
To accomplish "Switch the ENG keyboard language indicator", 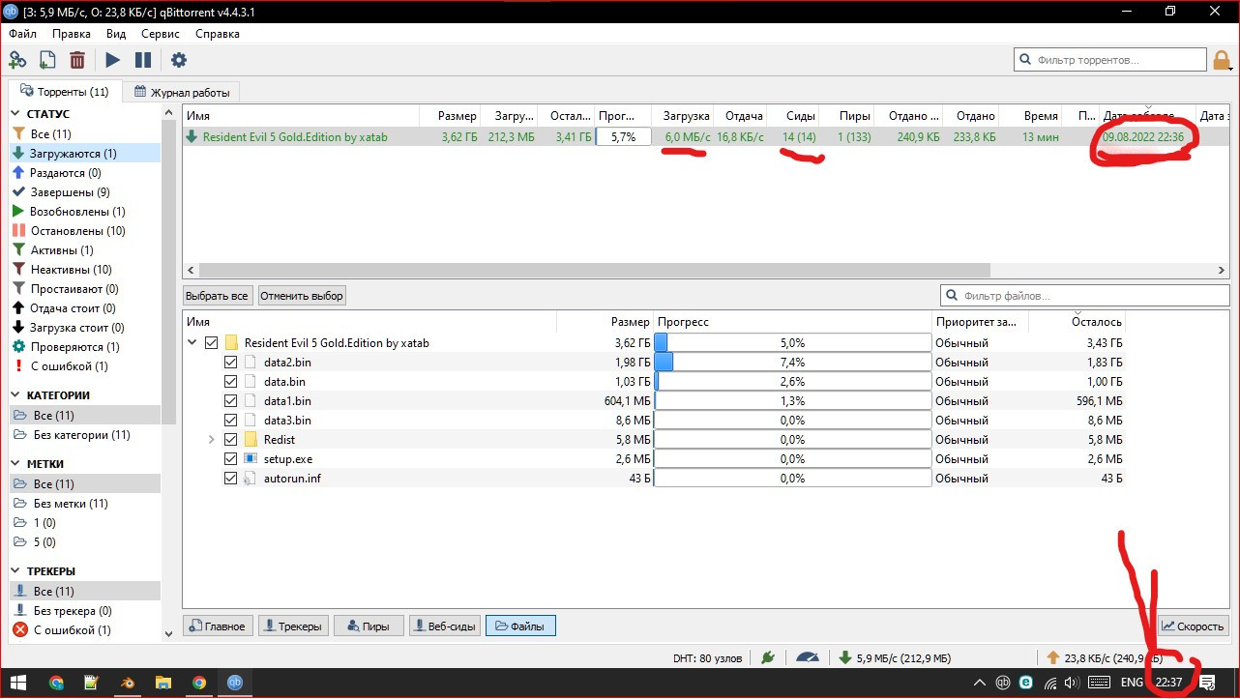I will pyautogui.click(x=1132, y=683).
